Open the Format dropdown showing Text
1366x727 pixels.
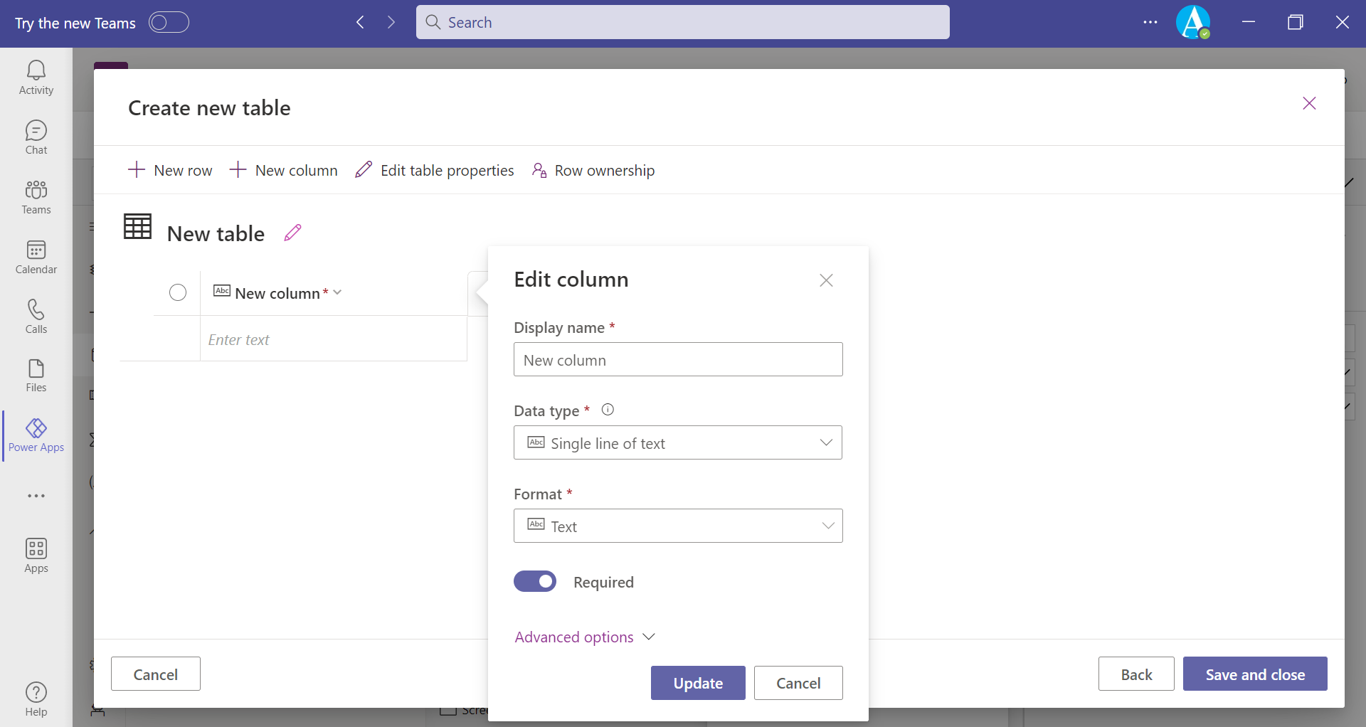point(677,526)
